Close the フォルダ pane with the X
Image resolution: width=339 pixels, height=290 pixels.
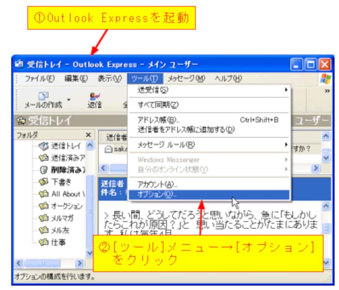pos(88,135)
